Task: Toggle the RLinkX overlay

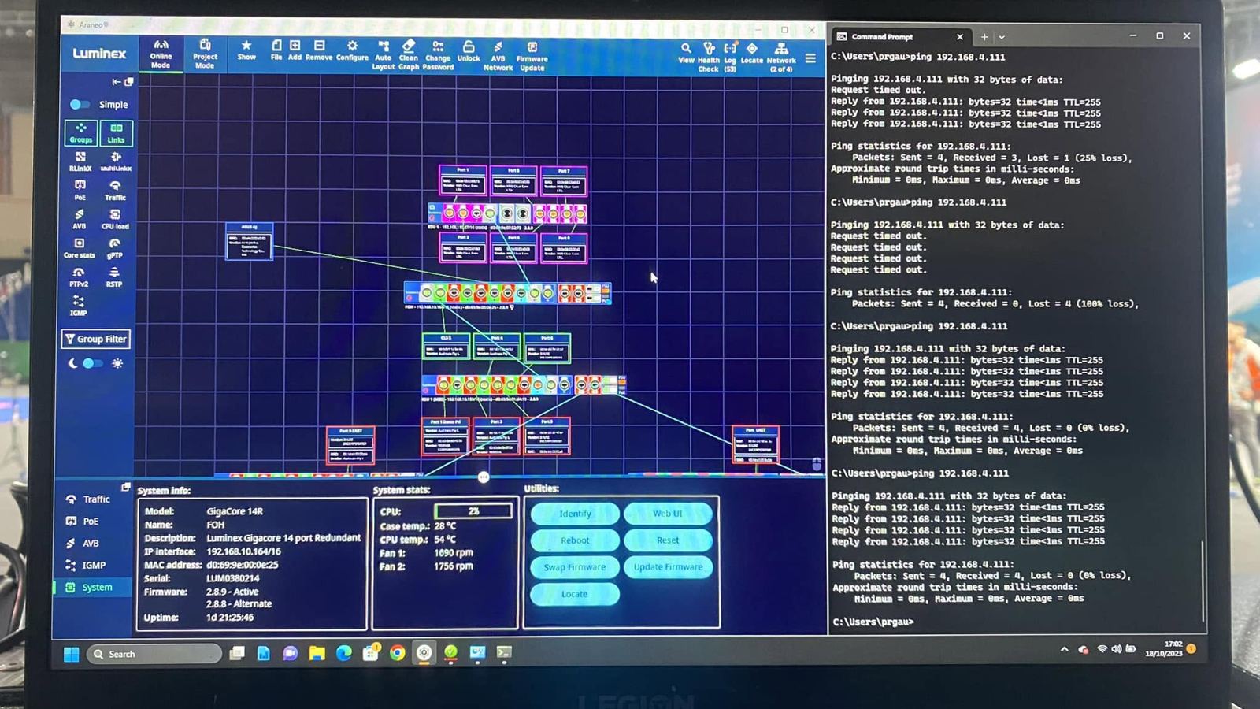Action: coord(80,161)
